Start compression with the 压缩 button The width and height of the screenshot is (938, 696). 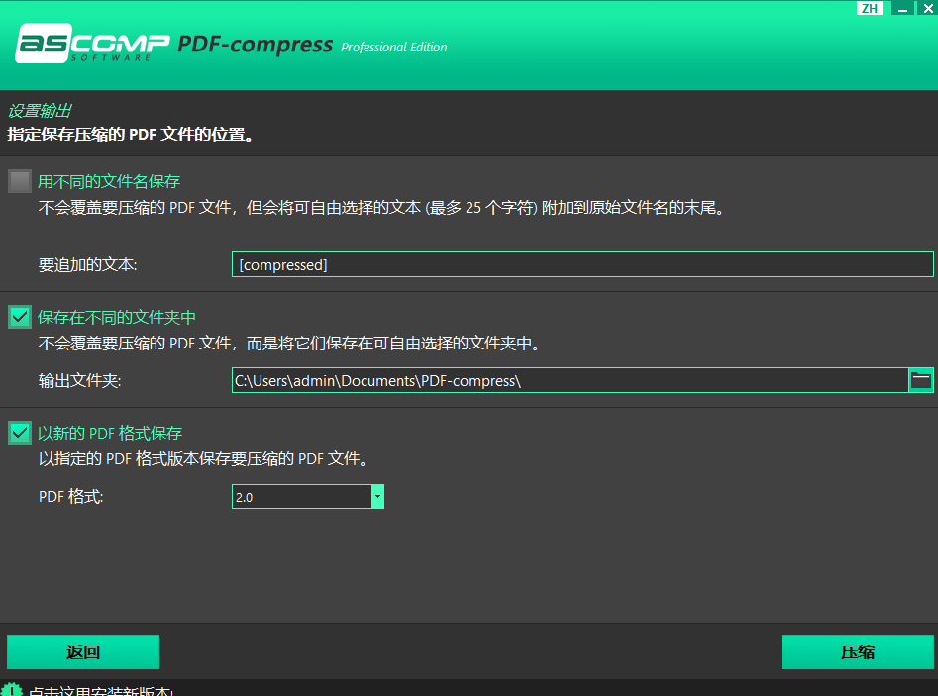click(x=857, y=652)
